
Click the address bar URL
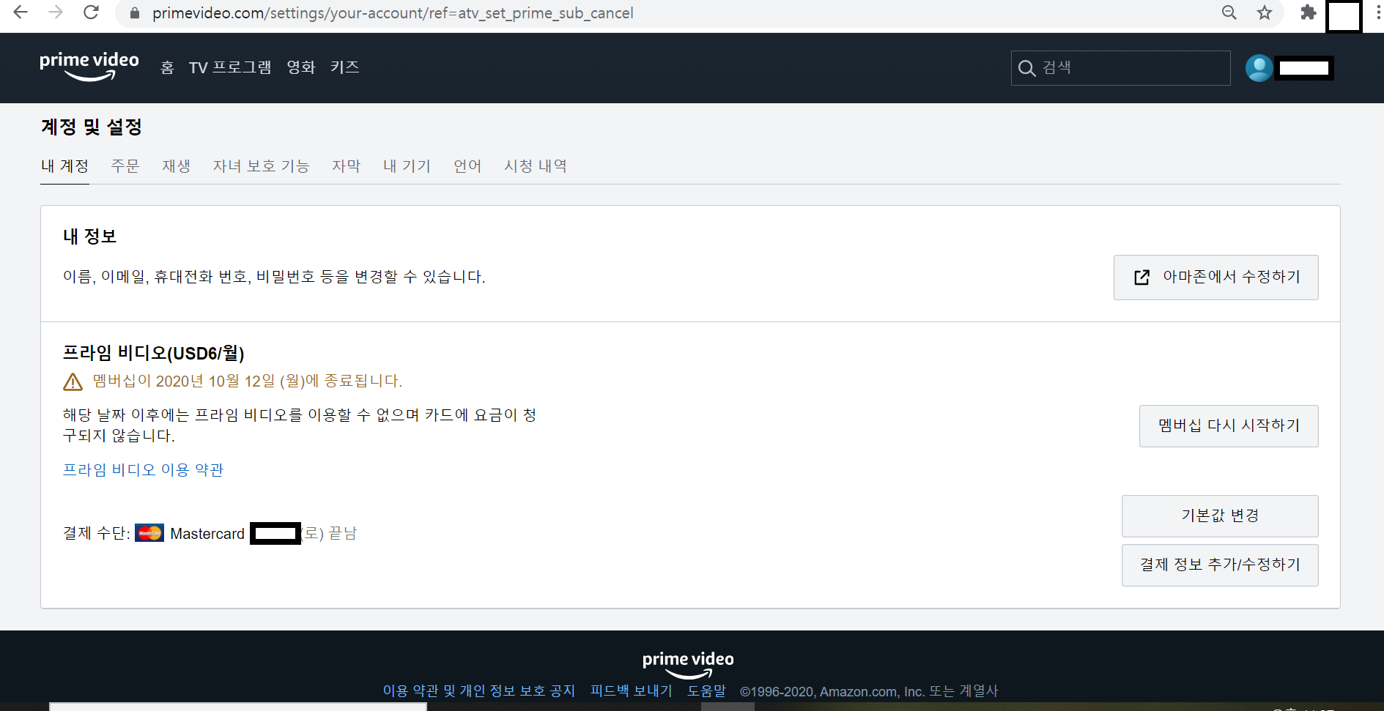pos(393,13)
